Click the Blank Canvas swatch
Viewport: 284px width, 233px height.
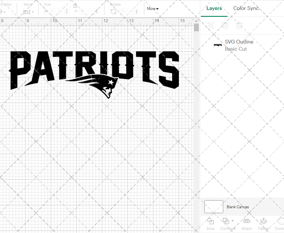(214, 207)
